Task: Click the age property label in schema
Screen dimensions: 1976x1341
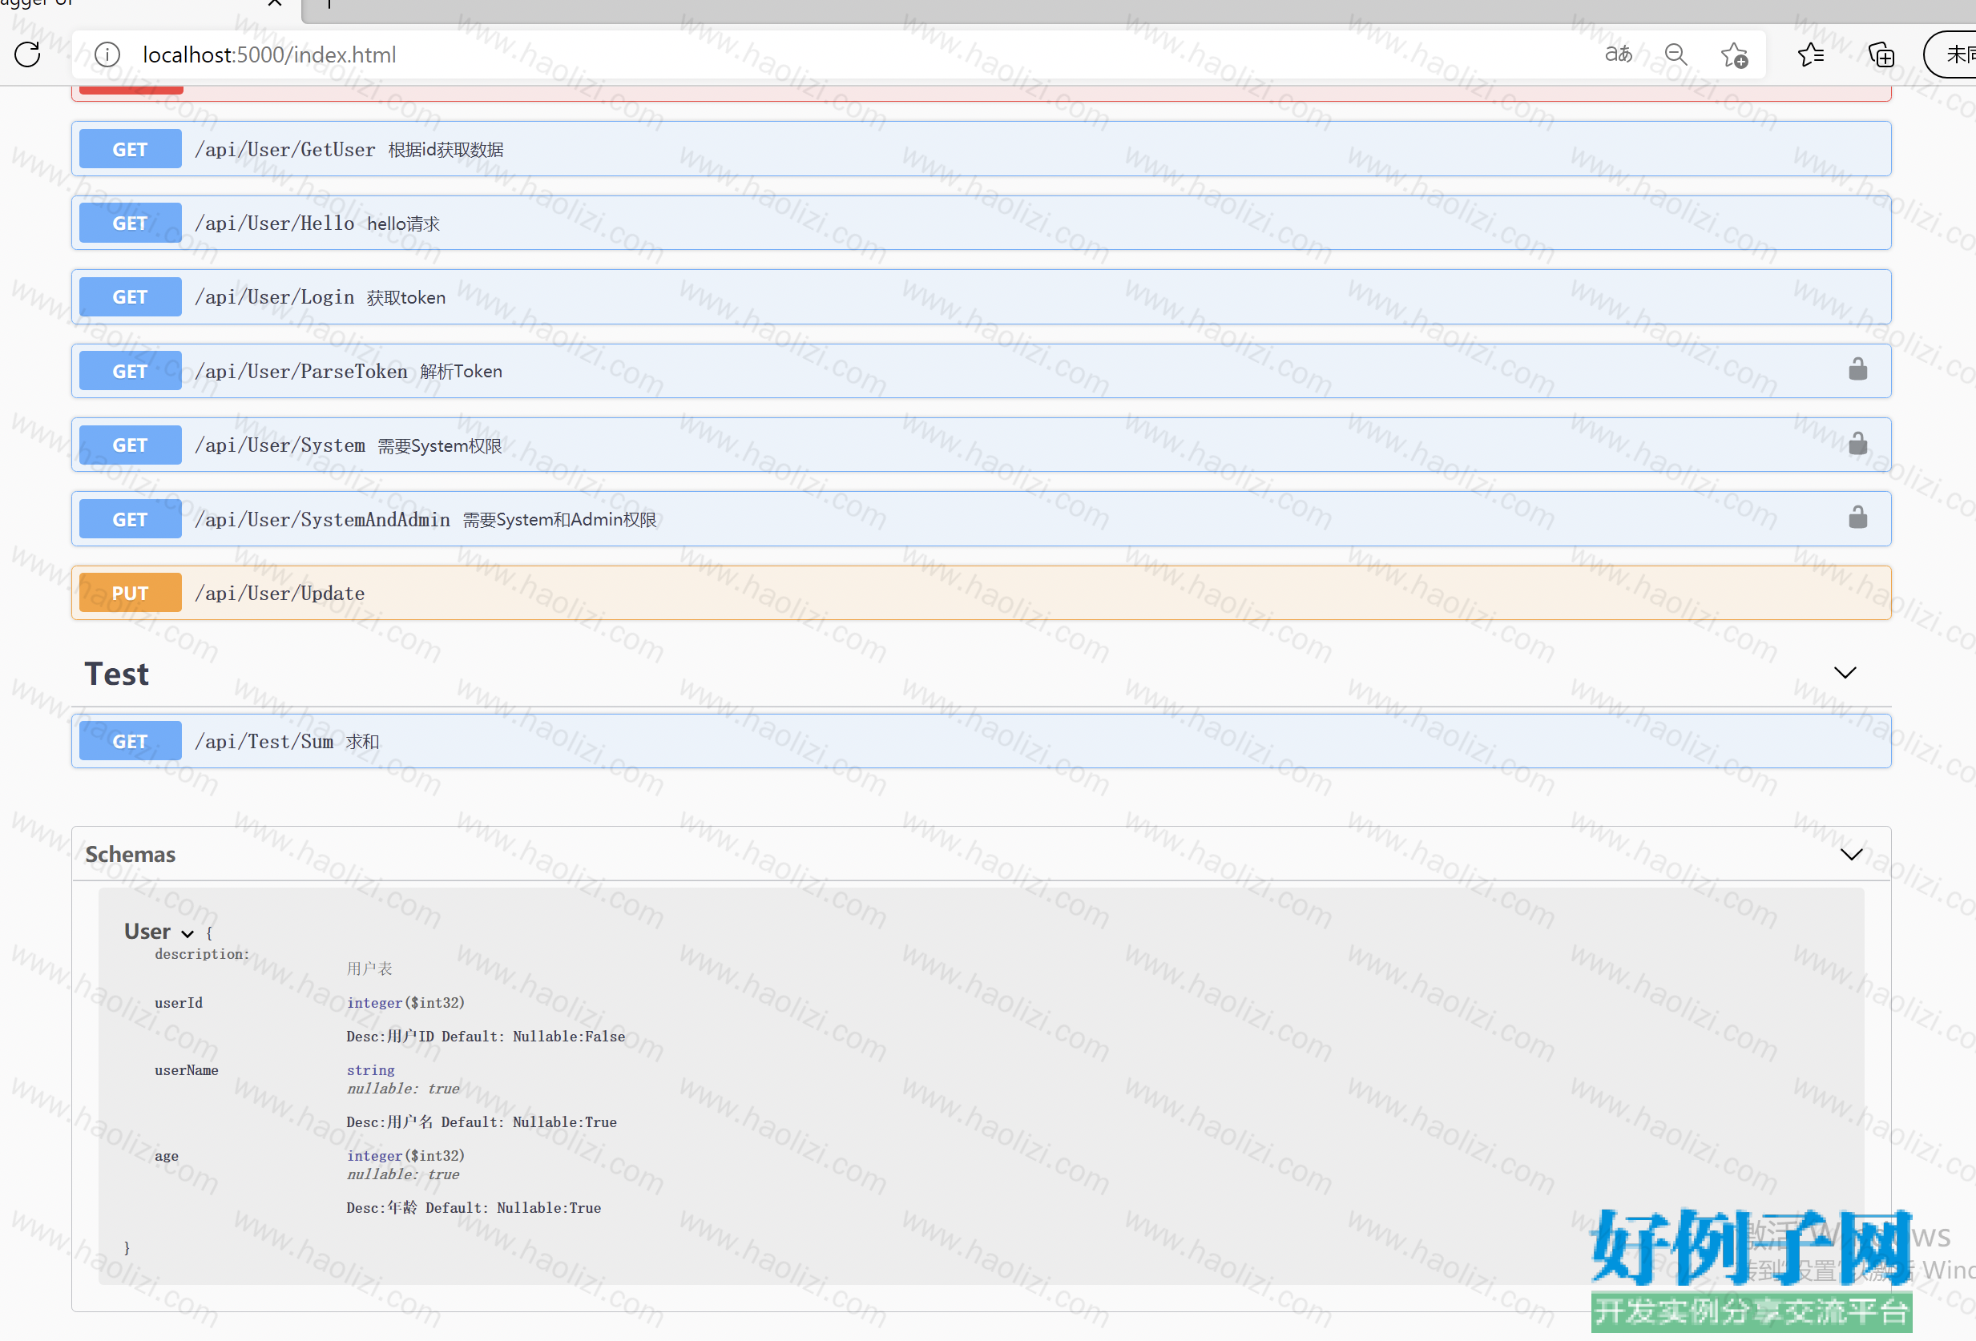Action: [x=167, y=1156]
